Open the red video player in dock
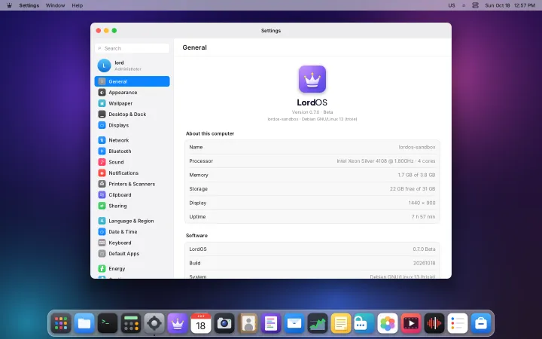 [411, 323]
